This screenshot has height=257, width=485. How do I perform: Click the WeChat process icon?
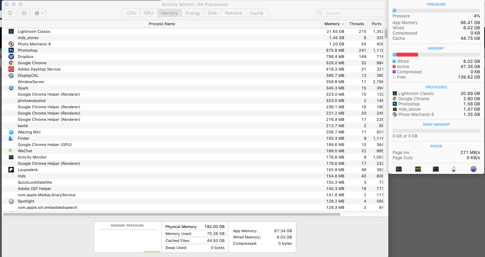point(11,151)
